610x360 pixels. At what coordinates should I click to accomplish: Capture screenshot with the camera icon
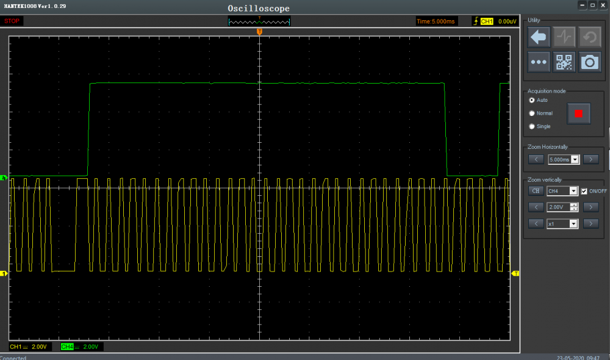pos(589,62)
